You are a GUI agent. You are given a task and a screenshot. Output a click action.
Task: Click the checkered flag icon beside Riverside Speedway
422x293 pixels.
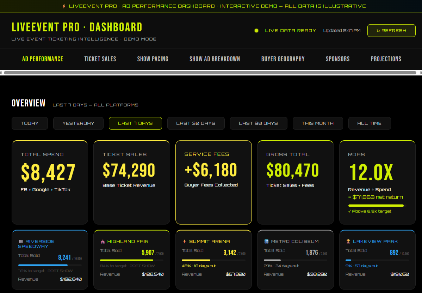point(21,241)
